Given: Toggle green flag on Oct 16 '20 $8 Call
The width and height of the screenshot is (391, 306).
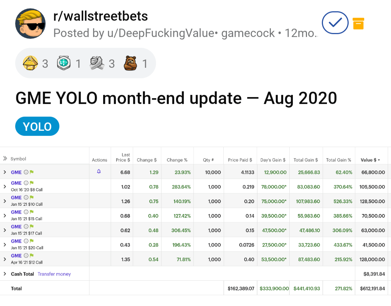Looking at the screenshot, I should pyautogui.click(x=31, y=183).
